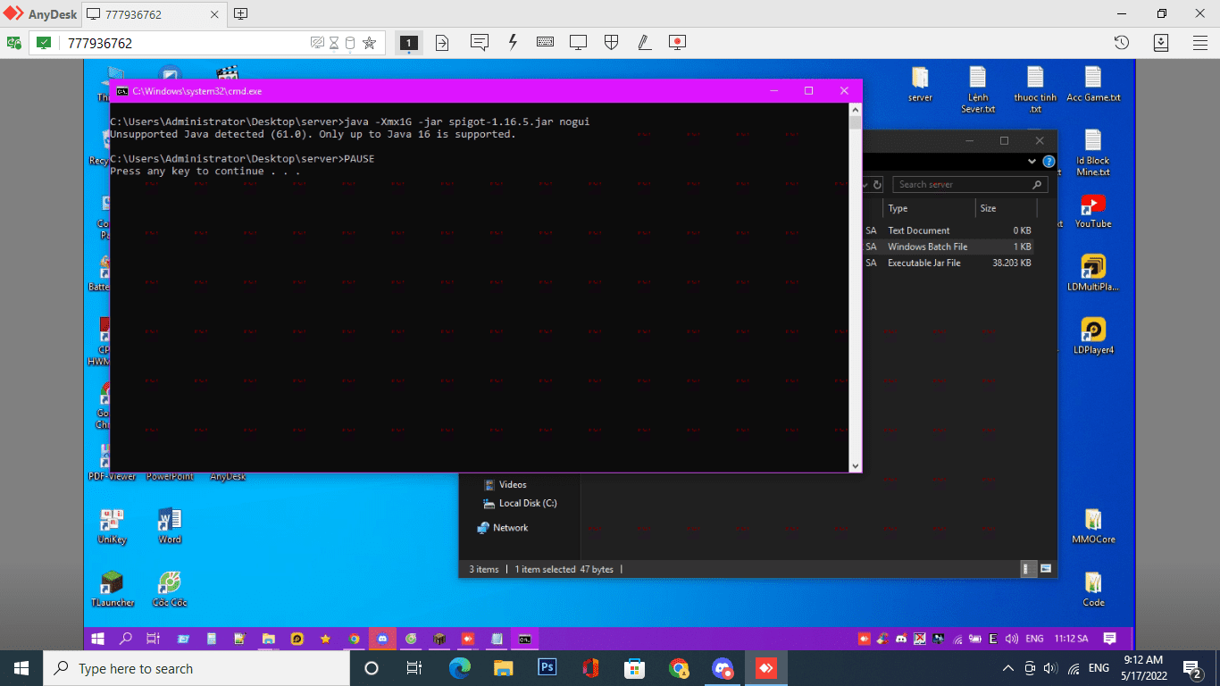Expand the Explorer ribbon chevron
The image size is (1220, 686).
tap(1032, 162)
